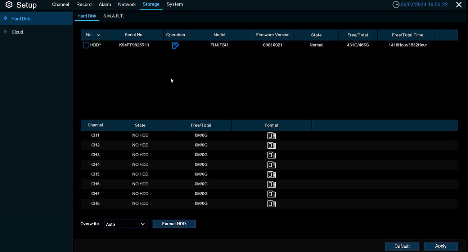Image resolution: width=468 pixels, height=252 pixels.
Task: Restore settings with the Default button
Action: click(402, 246)
